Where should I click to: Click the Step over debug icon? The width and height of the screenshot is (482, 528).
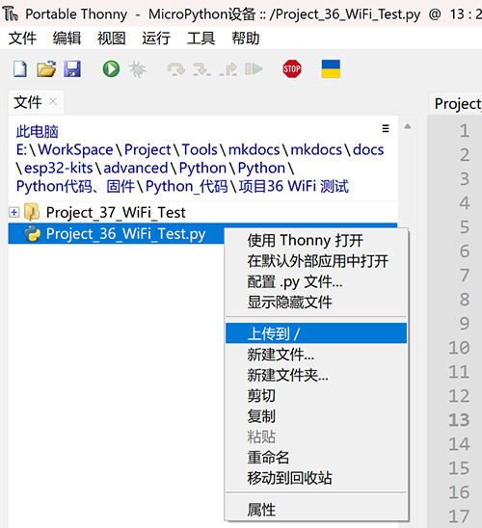point(175,69)
